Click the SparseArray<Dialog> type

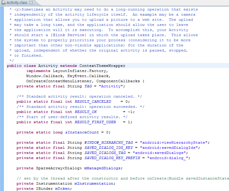point(59,168)
